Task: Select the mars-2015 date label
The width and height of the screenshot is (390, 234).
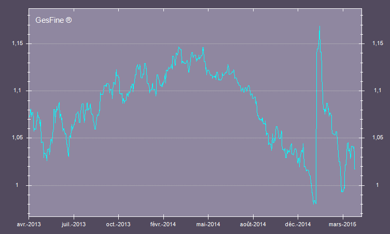Action: (343, 224)
